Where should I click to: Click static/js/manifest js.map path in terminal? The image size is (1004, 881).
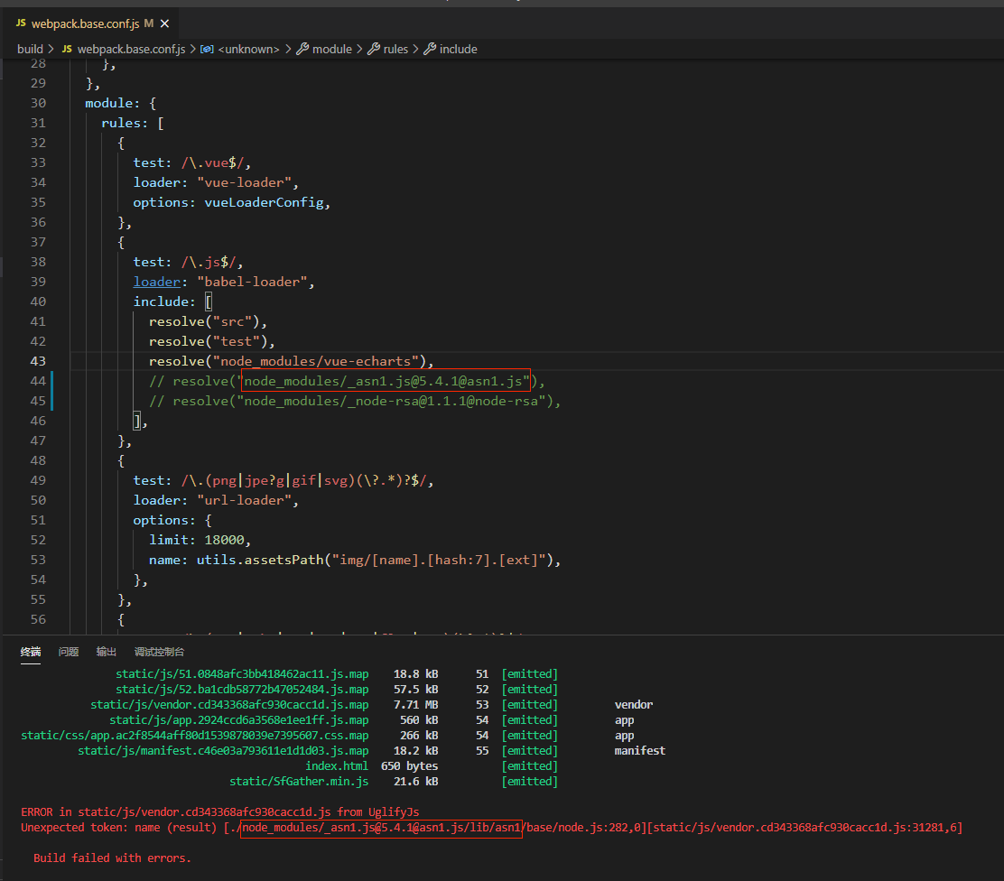tap(223, 751)
